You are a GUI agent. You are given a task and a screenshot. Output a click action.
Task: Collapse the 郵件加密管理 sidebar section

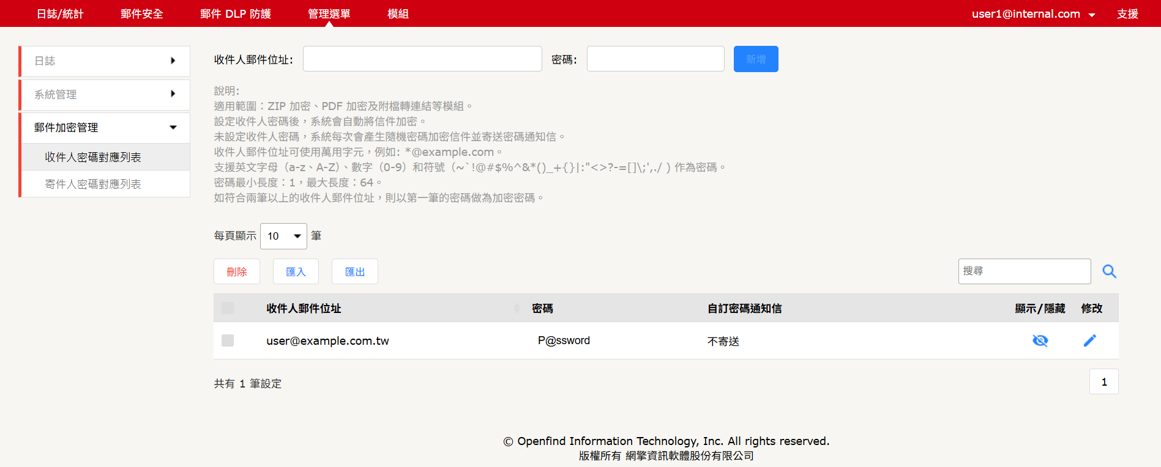click(x=105, y=128)
